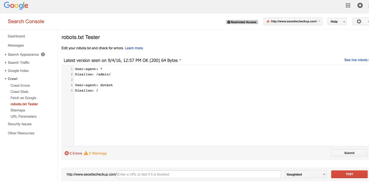Select Sitemaps in the Crawl menu
Screen dimensions: 369x182
(18, 111)
